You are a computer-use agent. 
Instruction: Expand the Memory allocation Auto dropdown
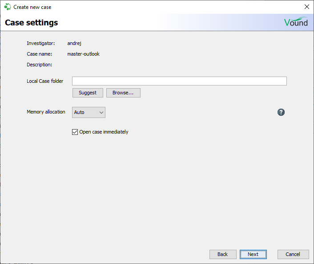click(89, 112)
